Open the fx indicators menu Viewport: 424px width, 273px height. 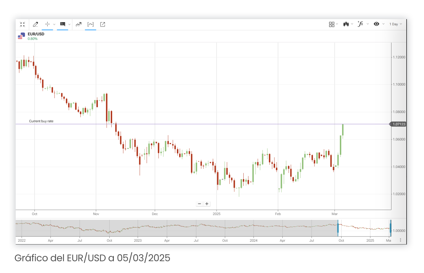[361, 24]
